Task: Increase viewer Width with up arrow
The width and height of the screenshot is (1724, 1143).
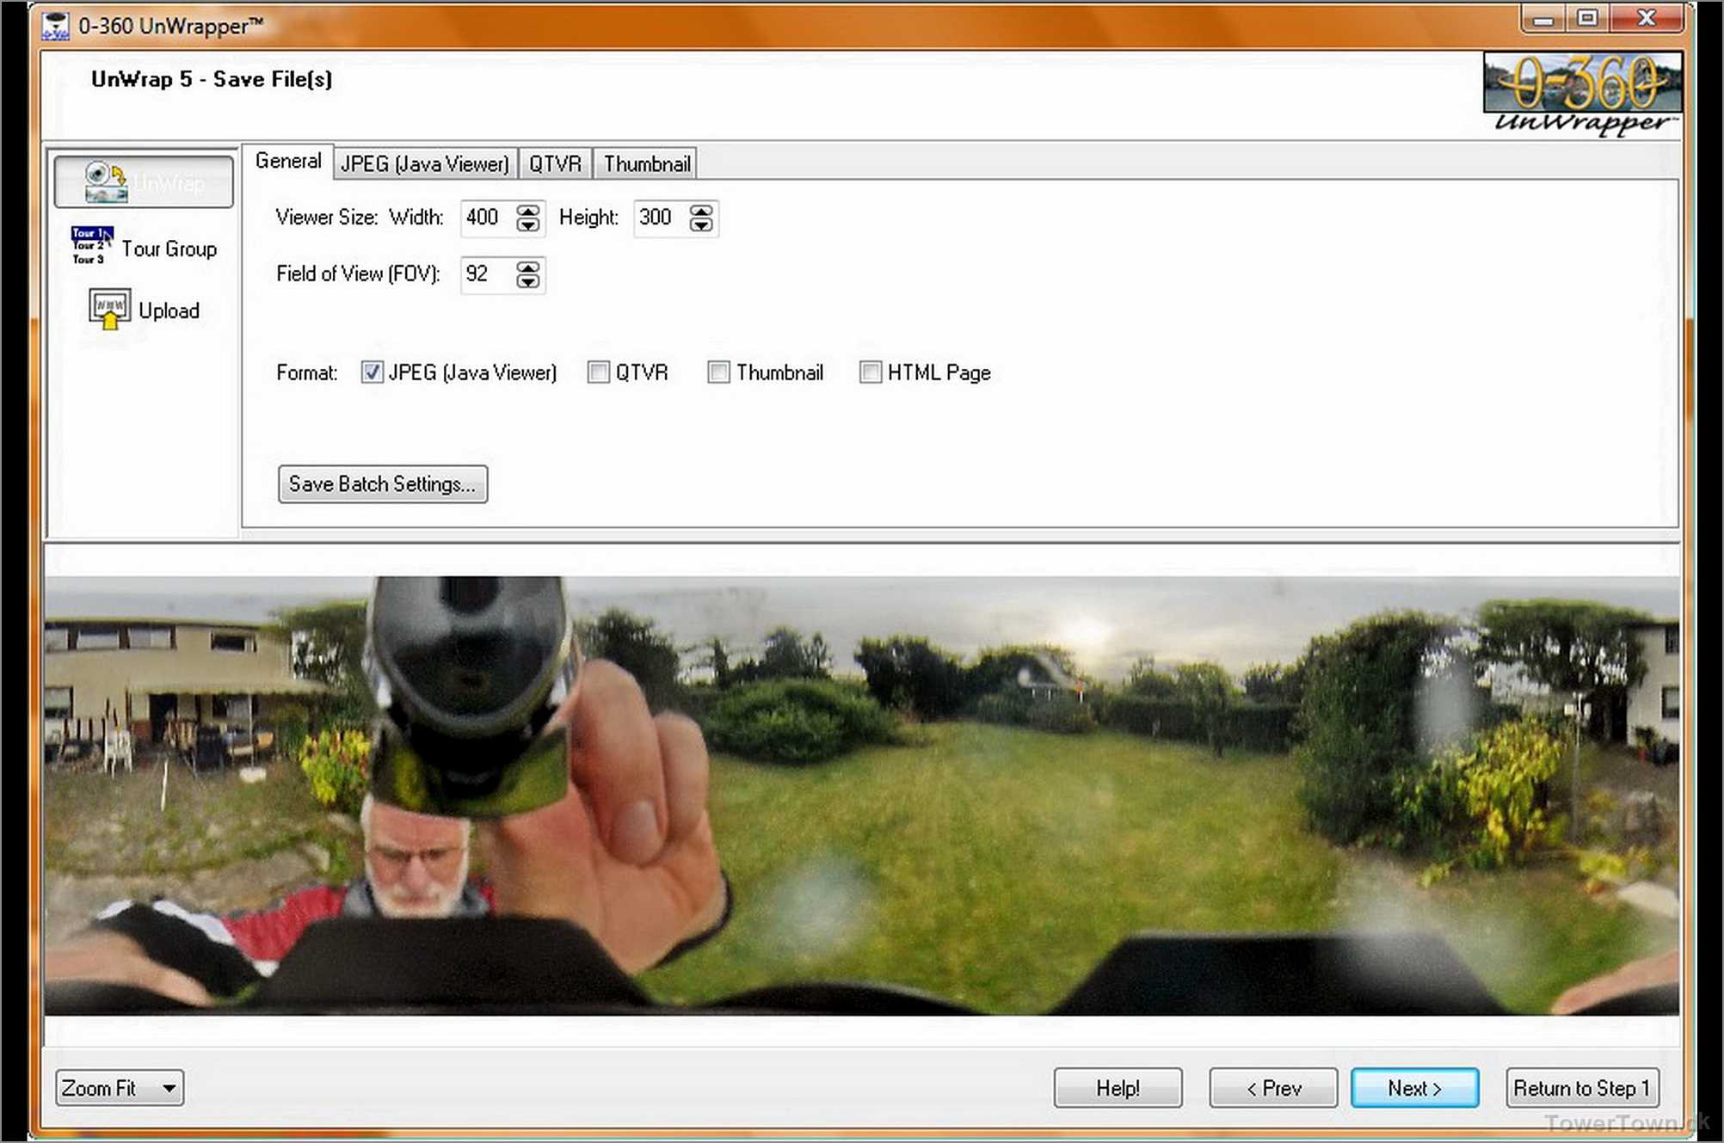Action: click(528, 211)
